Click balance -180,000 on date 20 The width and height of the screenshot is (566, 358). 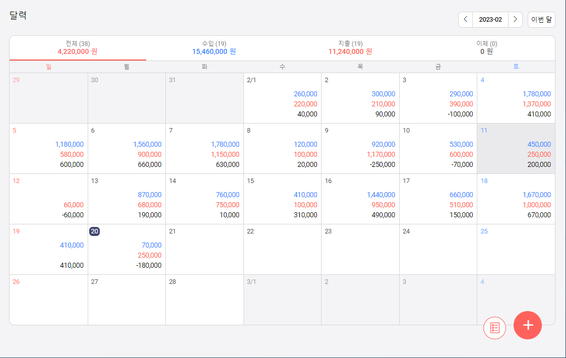pos(149,266)
